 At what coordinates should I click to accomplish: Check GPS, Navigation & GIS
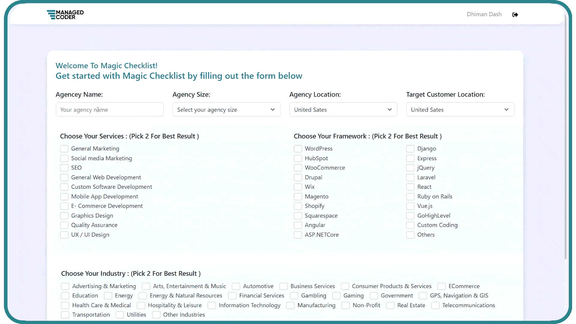point(423,296)
